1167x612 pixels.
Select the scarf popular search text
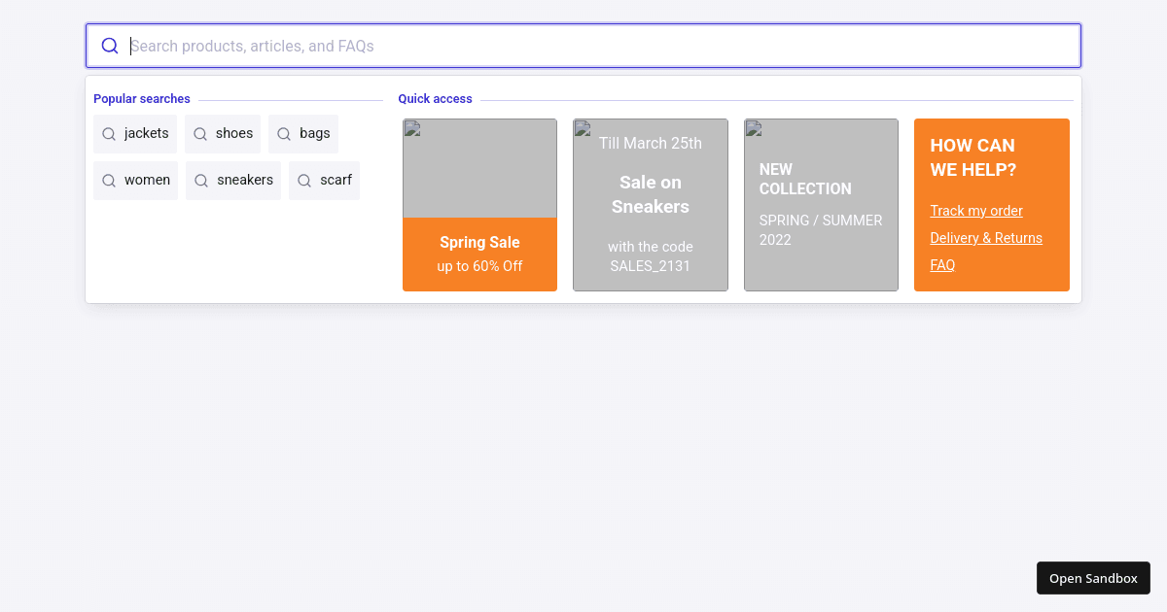[x=336, y=180]
